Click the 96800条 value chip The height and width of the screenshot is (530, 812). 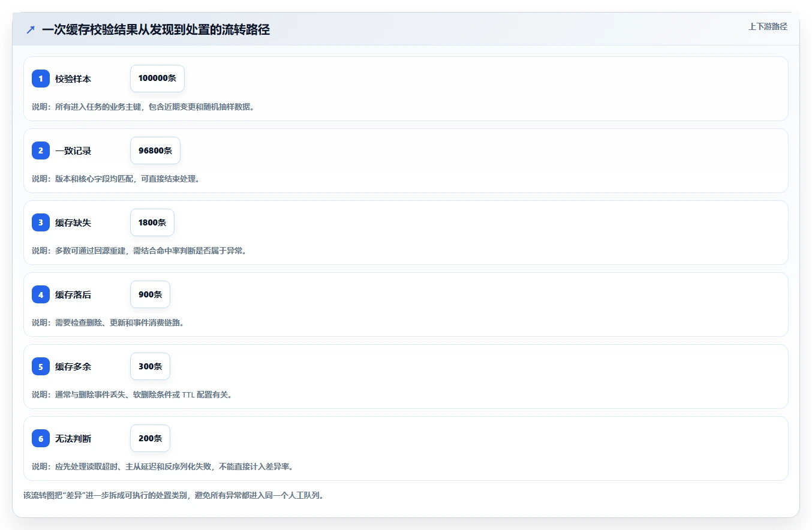(x=155, y=150)
